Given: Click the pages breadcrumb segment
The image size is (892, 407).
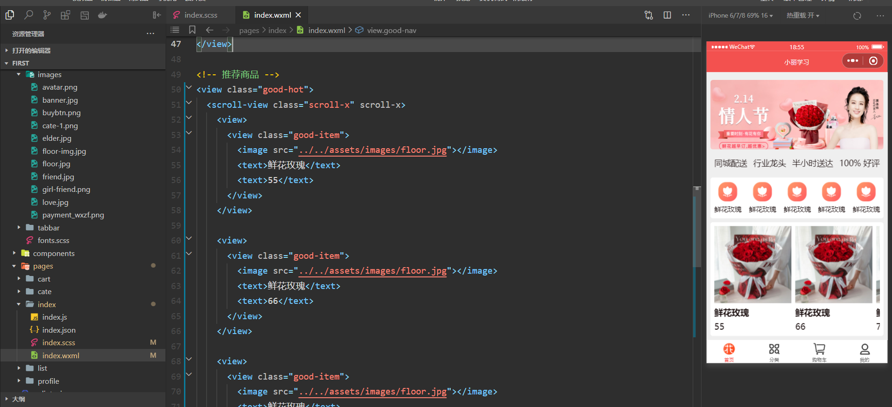Looking at the screenshot, I should pos(249,30).
